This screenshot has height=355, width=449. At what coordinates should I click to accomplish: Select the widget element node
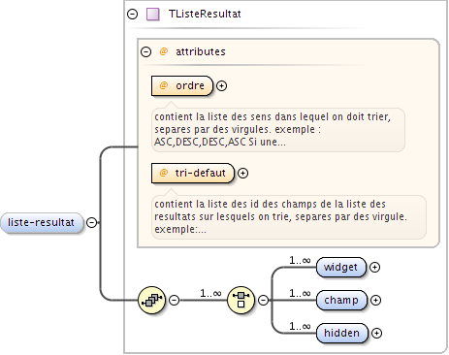click(x=341, y=267)
